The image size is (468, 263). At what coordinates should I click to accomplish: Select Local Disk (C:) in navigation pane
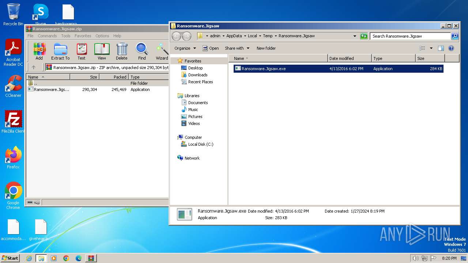pyautogui.click(x=200, y=144)
